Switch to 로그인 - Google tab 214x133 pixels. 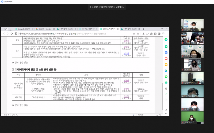pyautogui.click(x=45, y=29)
